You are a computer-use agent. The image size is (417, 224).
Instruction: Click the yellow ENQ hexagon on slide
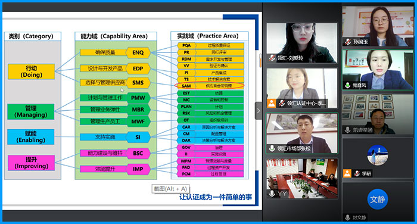[x=138, y=52]
